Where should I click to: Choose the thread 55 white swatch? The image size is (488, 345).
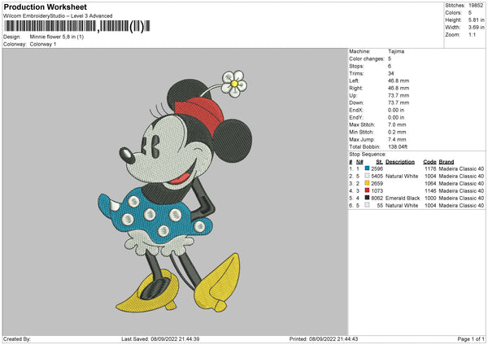click(x=368, y=205)
